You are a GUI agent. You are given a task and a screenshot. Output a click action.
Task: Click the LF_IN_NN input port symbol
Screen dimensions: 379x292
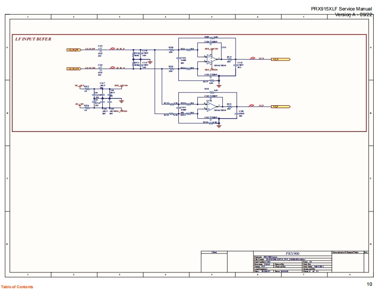(74, 69)
